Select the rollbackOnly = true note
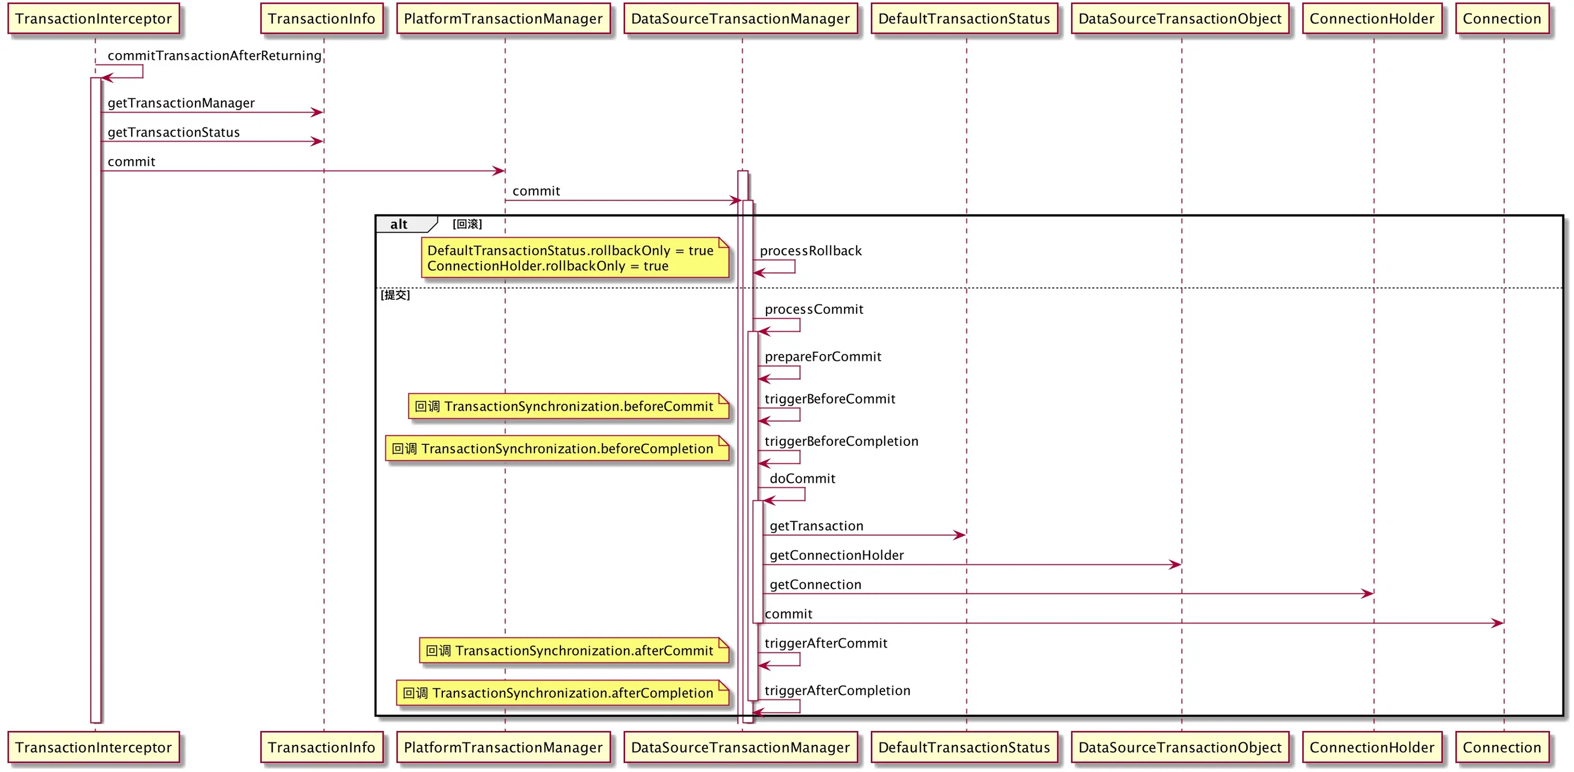This screenshot has width=1574, height=772. point(574,258)
